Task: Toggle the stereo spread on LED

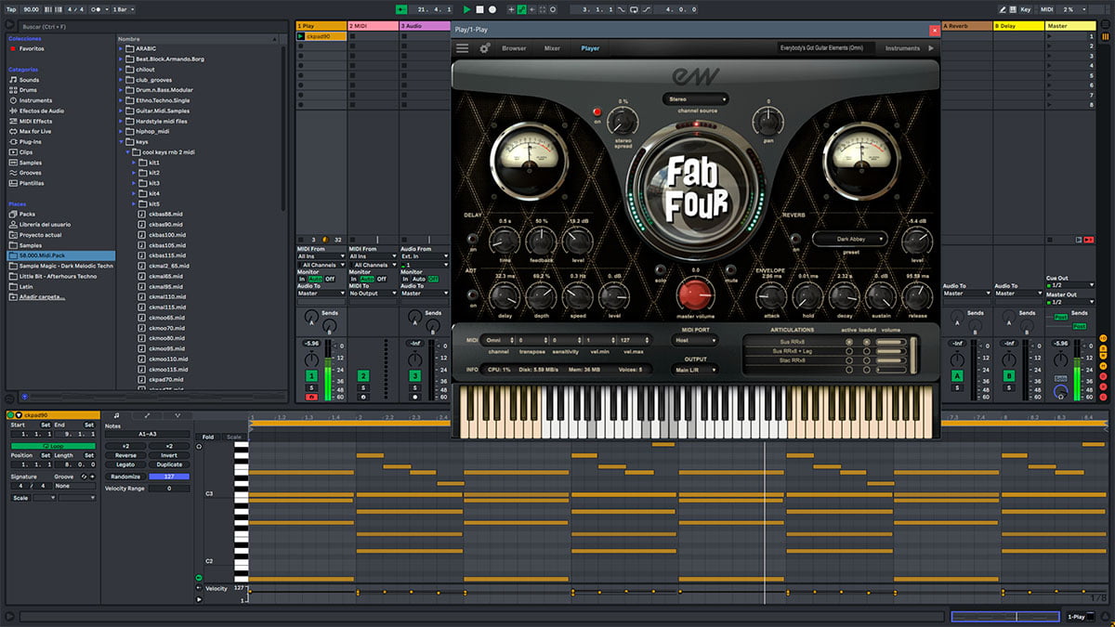Action: 597,110
